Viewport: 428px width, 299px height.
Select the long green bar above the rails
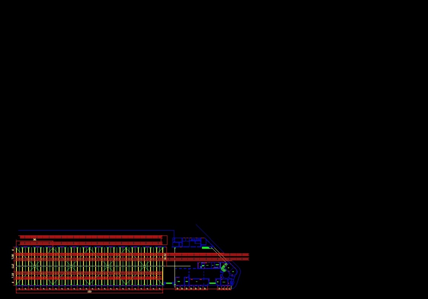pyautogui.click(x=205, y=248)
